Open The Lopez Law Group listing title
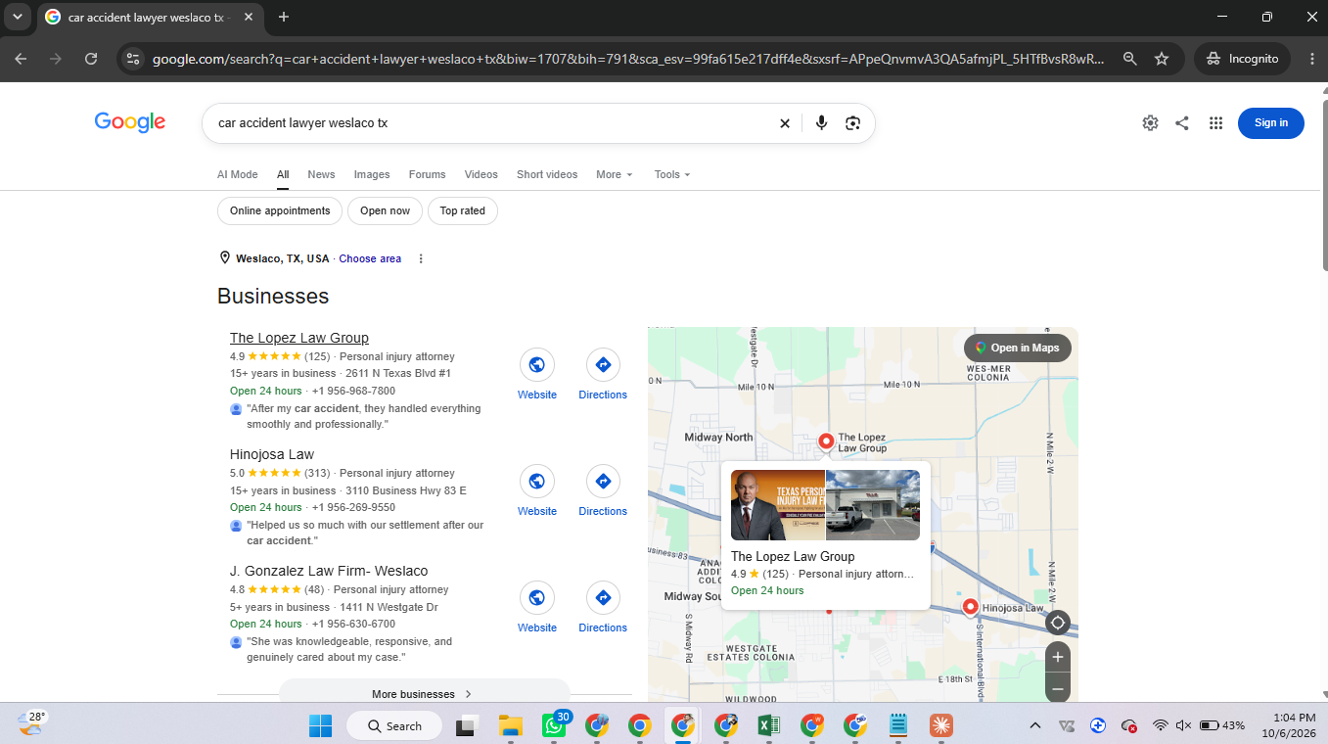1328x744 pixels. [299, 338]
